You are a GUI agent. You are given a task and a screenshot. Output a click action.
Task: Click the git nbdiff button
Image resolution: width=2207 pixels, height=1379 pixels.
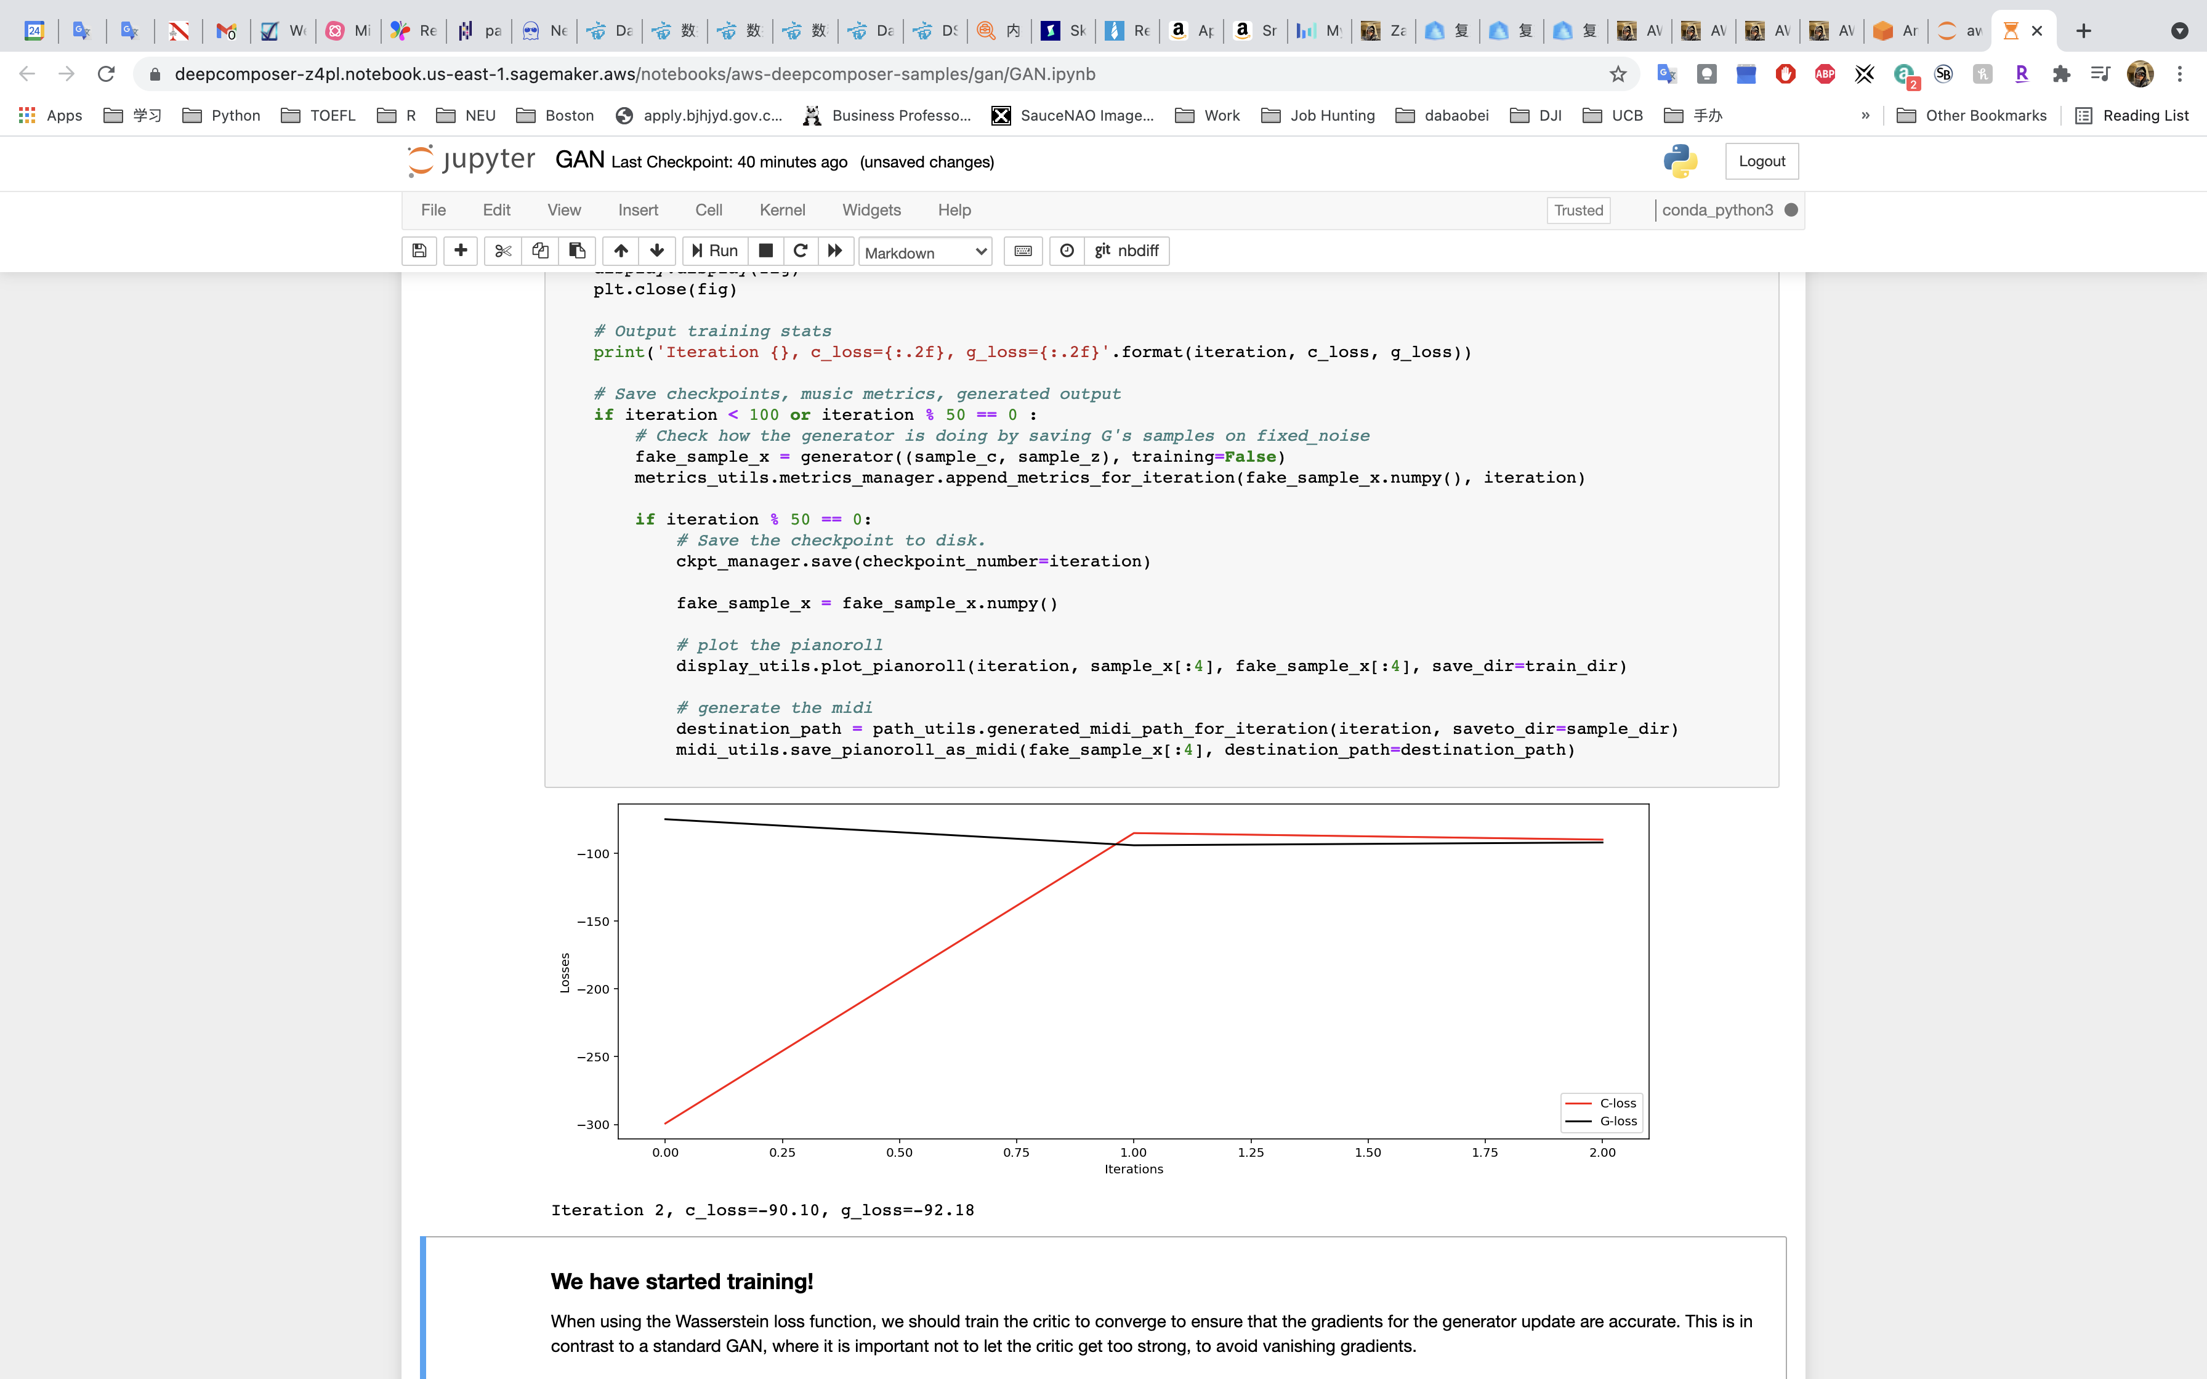[x=1126, y=251]
